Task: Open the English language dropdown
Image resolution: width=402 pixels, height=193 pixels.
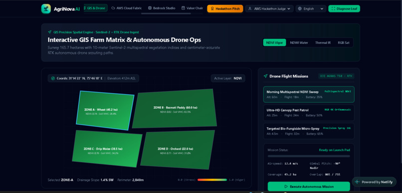Action: 311,8
